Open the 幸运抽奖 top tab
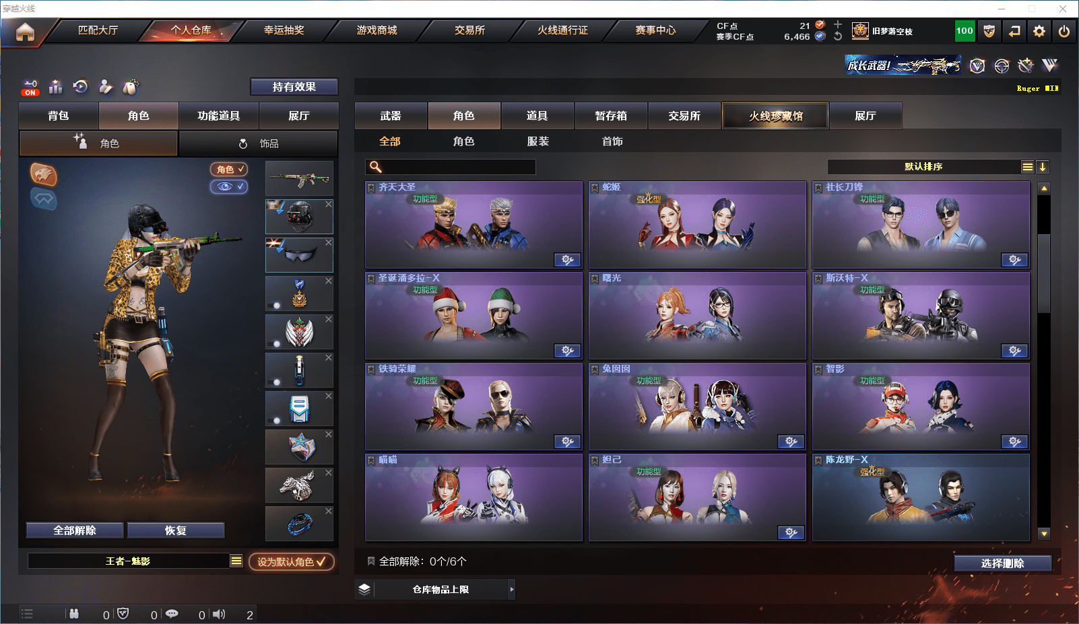Screen dimensions: 1079x624 click(284, 30)
